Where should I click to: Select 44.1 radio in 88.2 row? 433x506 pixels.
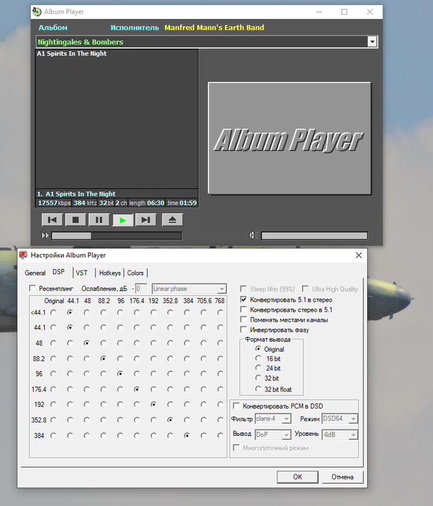coord(70,359)
